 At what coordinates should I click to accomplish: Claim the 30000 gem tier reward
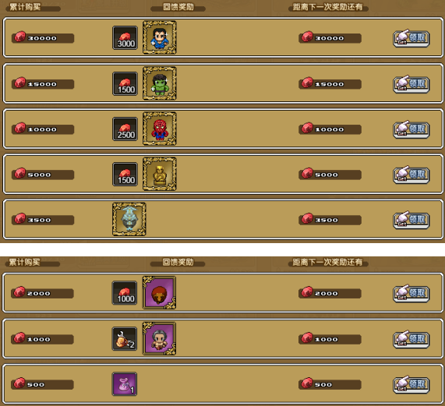click(411, 38)
